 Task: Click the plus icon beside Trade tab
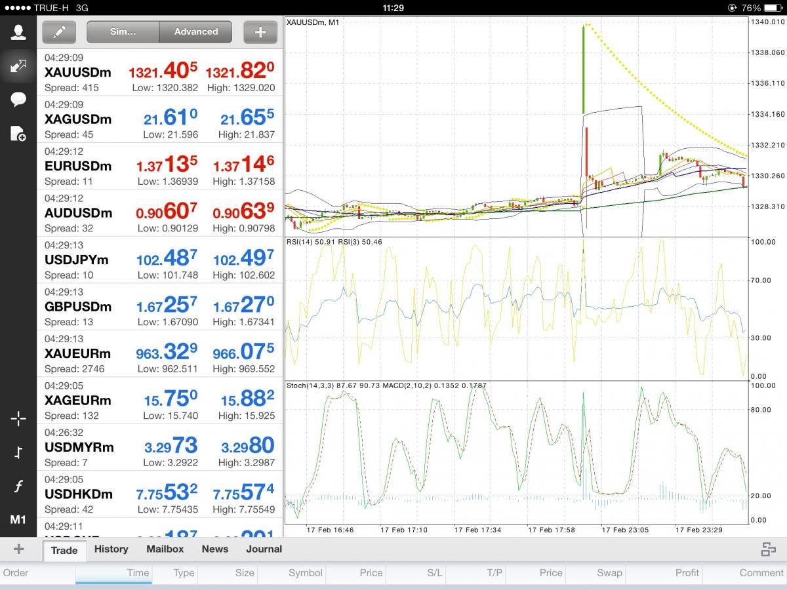tap(18, 549)
